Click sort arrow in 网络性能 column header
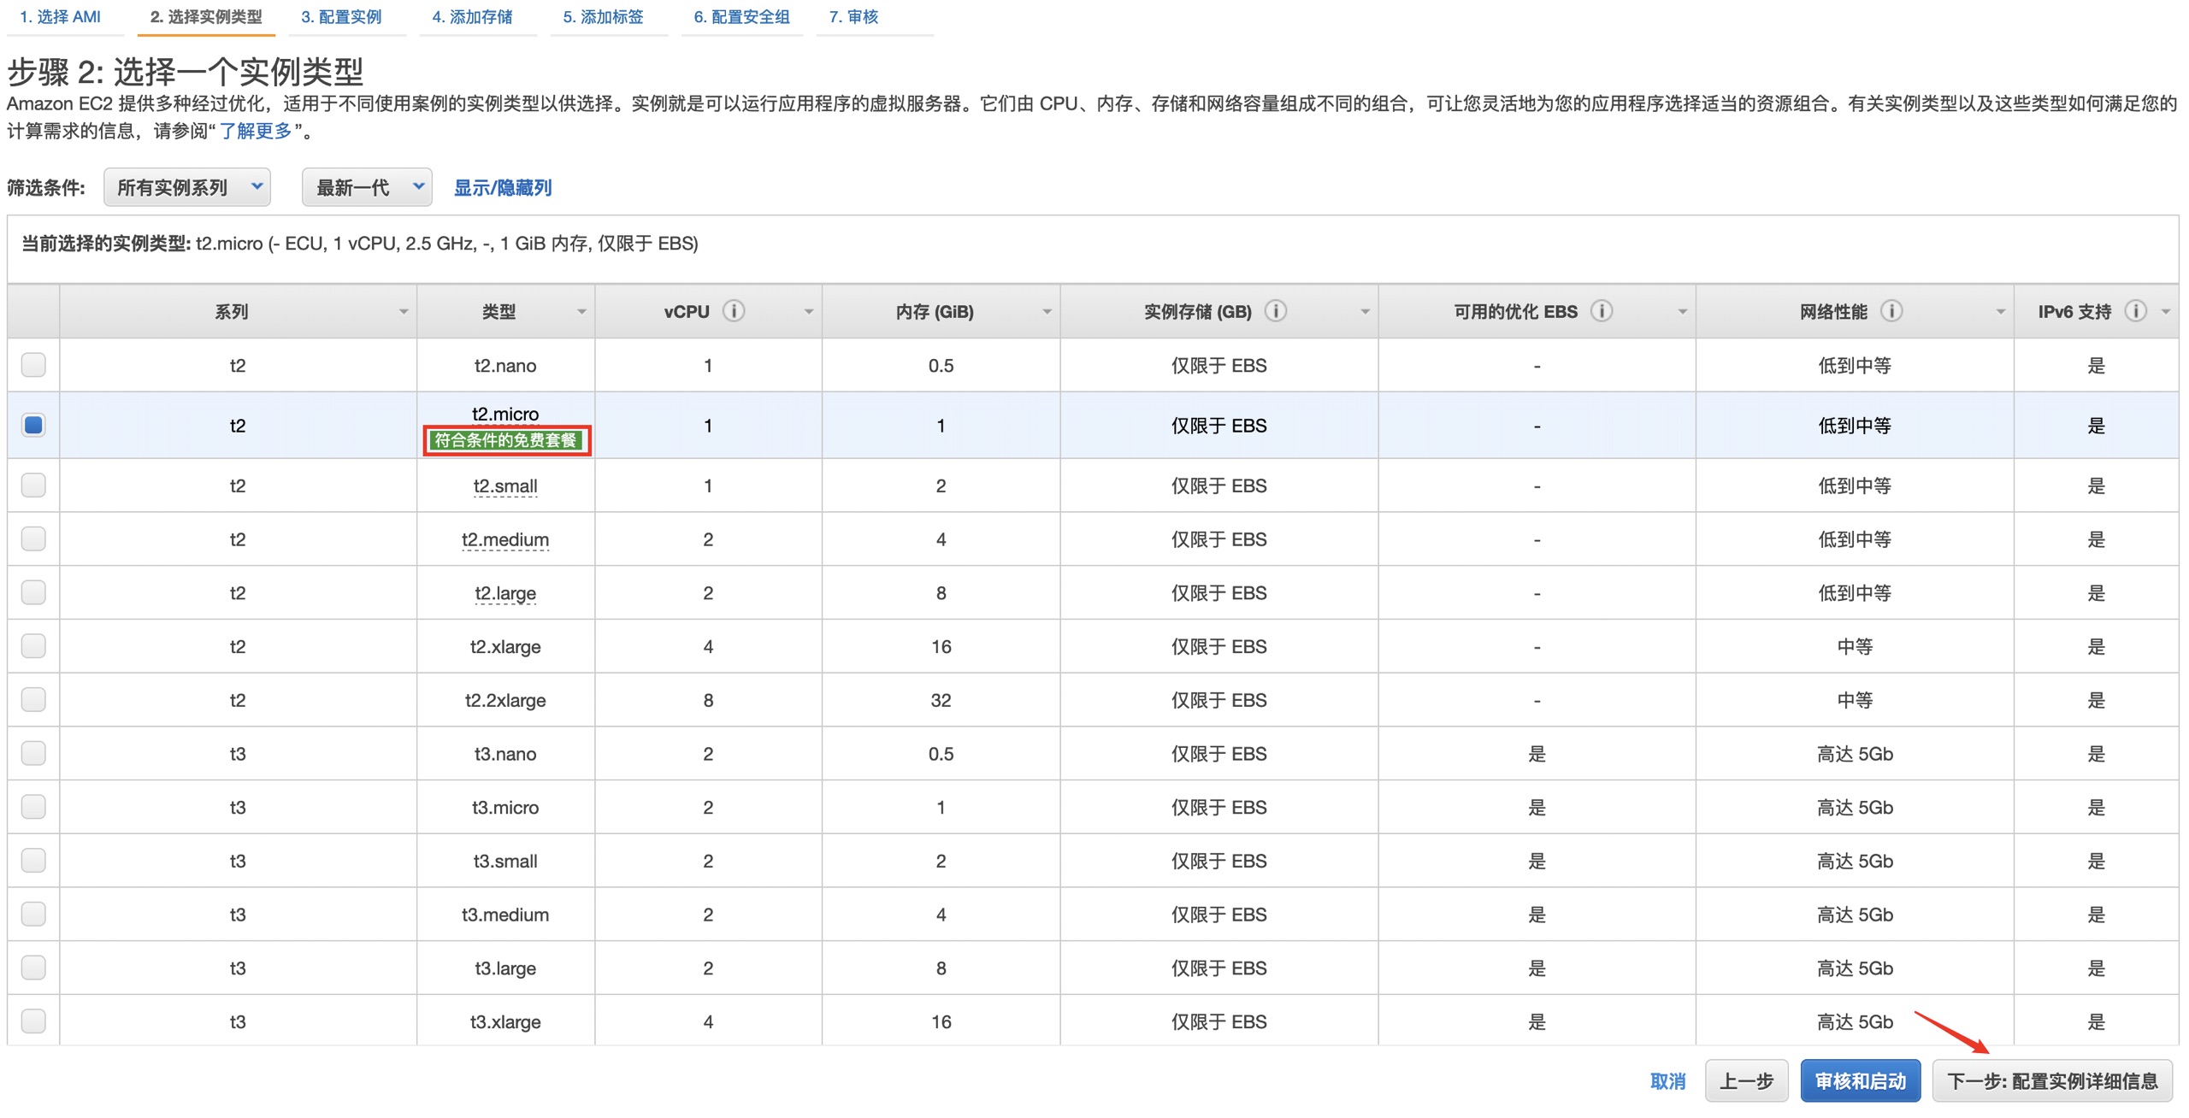Image resolution: width=2189 pixels, height=1118 pixels. 2000,312
